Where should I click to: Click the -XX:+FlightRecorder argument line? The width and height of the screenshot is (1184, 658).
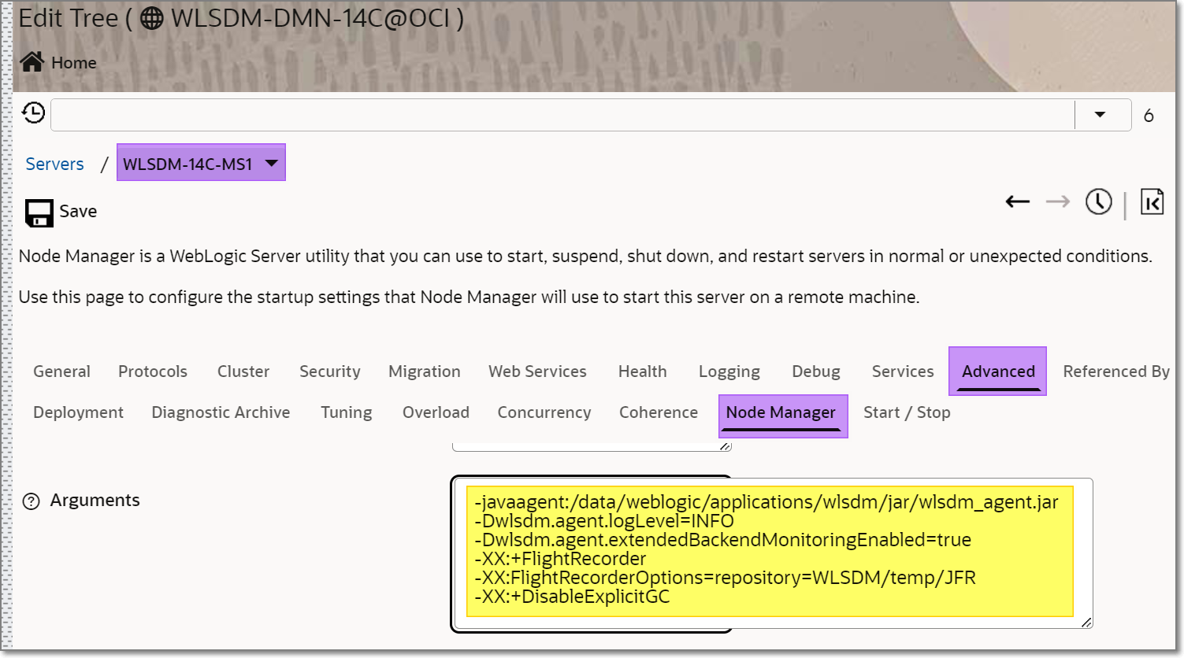pos(560,559)
